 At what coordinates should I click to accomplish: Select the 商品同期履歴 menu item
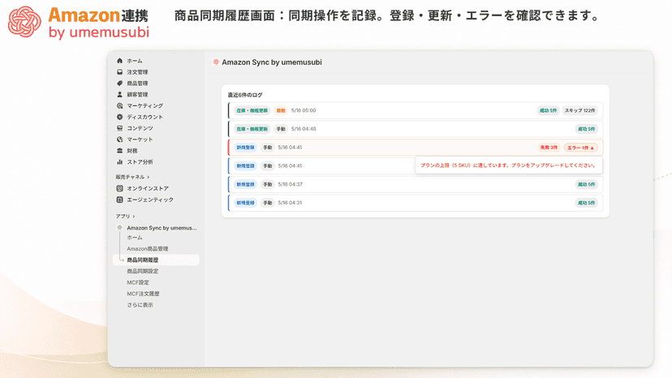[x=156, y=260]
